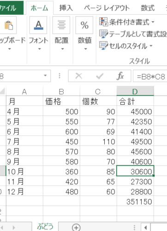Click the sheet tab bar splitter dots
Viewport: 167px width, 231px height.
click(x=134, y=227)
